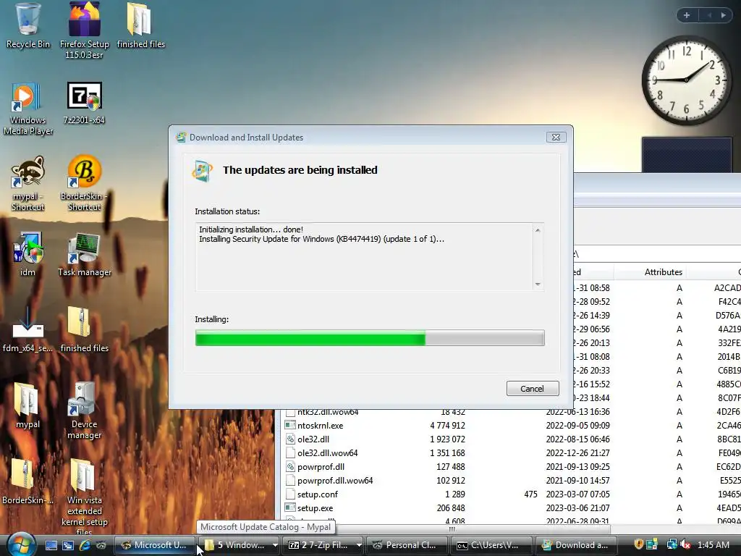Screen dimensions: 741x556
Task: Launch Mypal raccoon icon in quick launch
Action: [x=101, y=545]
